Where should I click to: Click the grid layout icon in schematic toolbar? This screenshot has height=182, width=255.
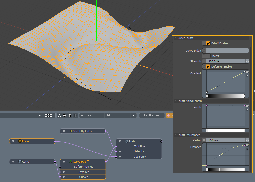[48, 115]
